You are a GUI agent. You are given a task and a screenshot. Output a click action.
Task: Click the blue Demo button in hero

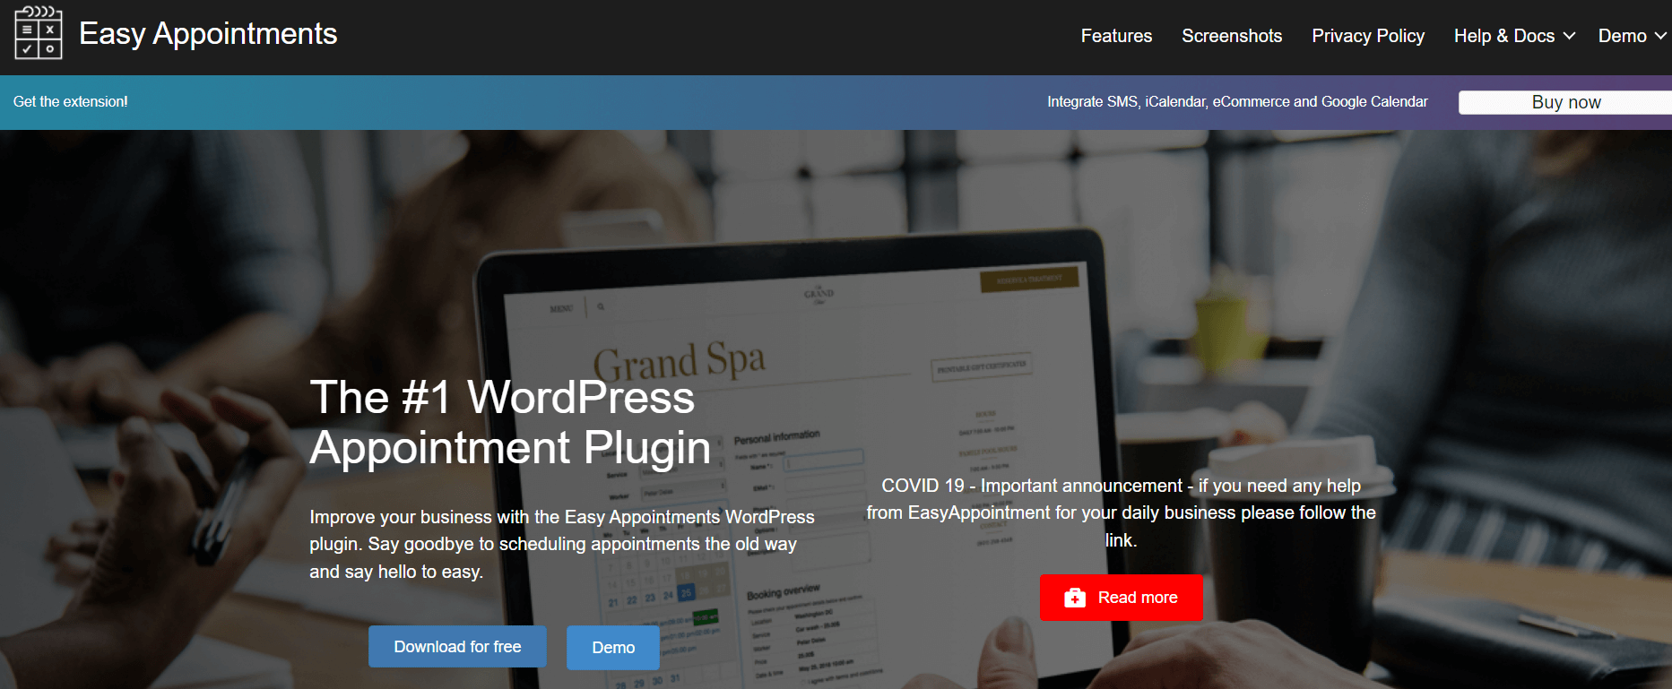coord(613,648)
